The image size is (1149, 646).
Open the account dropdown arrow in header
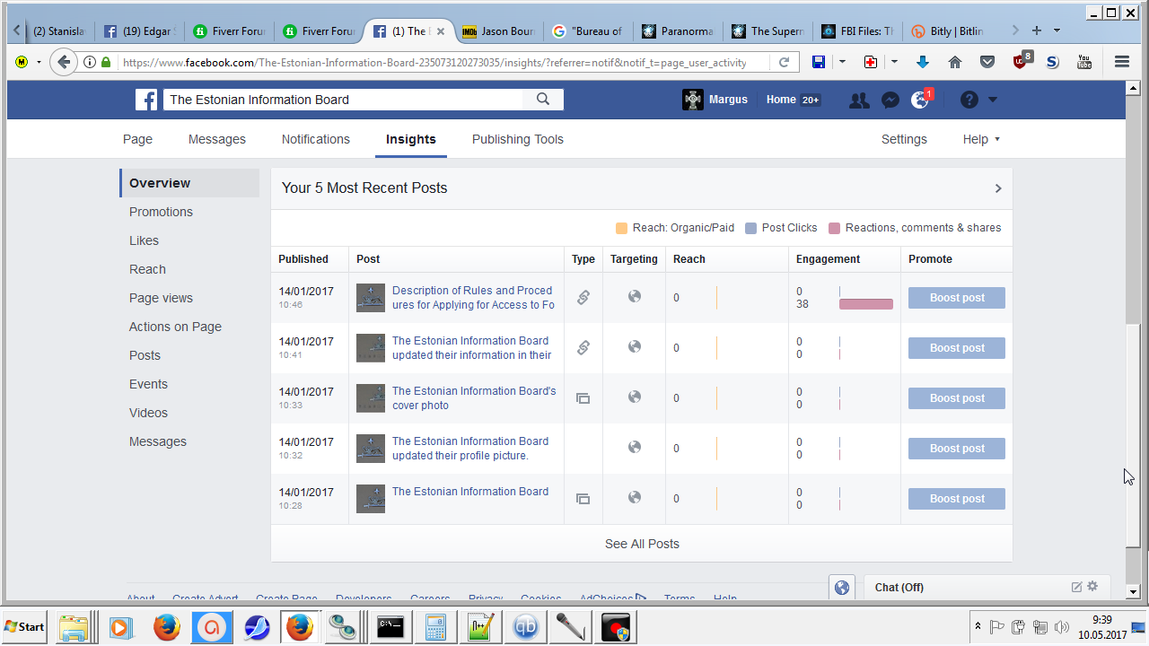point(993,100)
